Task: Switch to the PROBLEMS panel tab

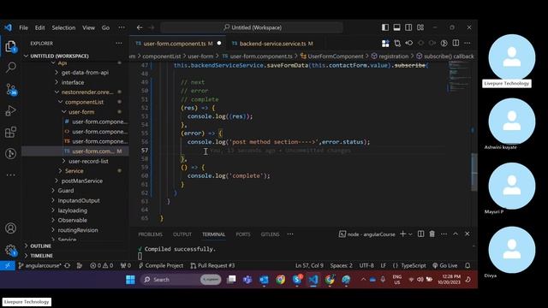Action: pyautogui.click(x=151, y=234)
